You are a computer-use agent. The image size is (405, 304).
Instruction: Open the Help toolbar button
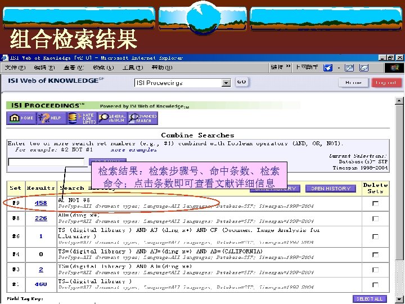51,118
